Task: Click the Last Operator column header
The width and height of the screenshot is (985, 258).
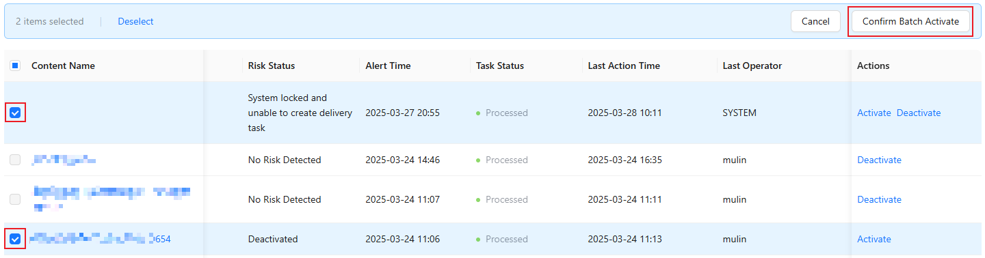Action: click(x=752, y=66)
